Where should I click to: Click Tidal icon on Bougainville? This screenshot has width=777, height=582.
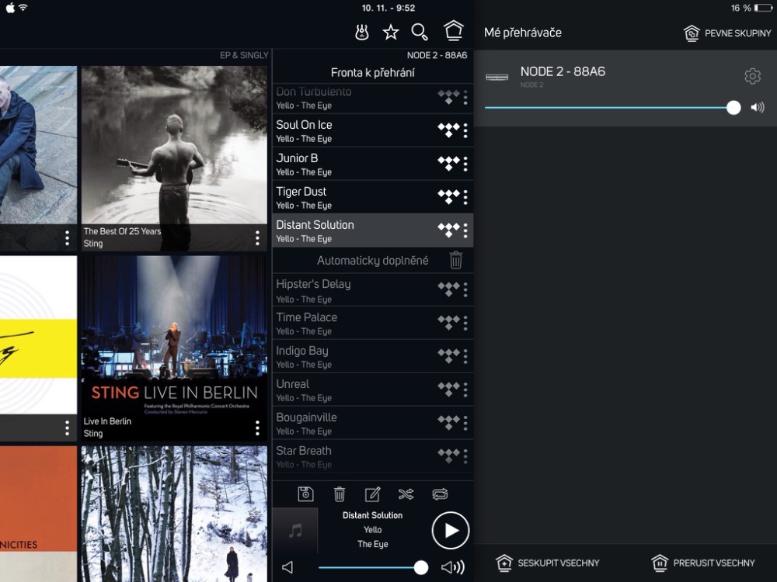[x=448, y=423]
